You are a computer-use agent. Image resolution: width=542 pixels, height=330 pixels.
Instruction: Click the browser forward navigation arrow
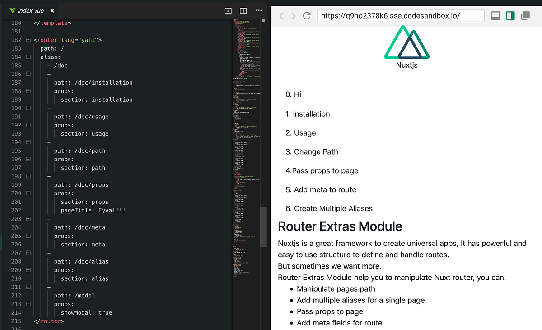(294, 15)
